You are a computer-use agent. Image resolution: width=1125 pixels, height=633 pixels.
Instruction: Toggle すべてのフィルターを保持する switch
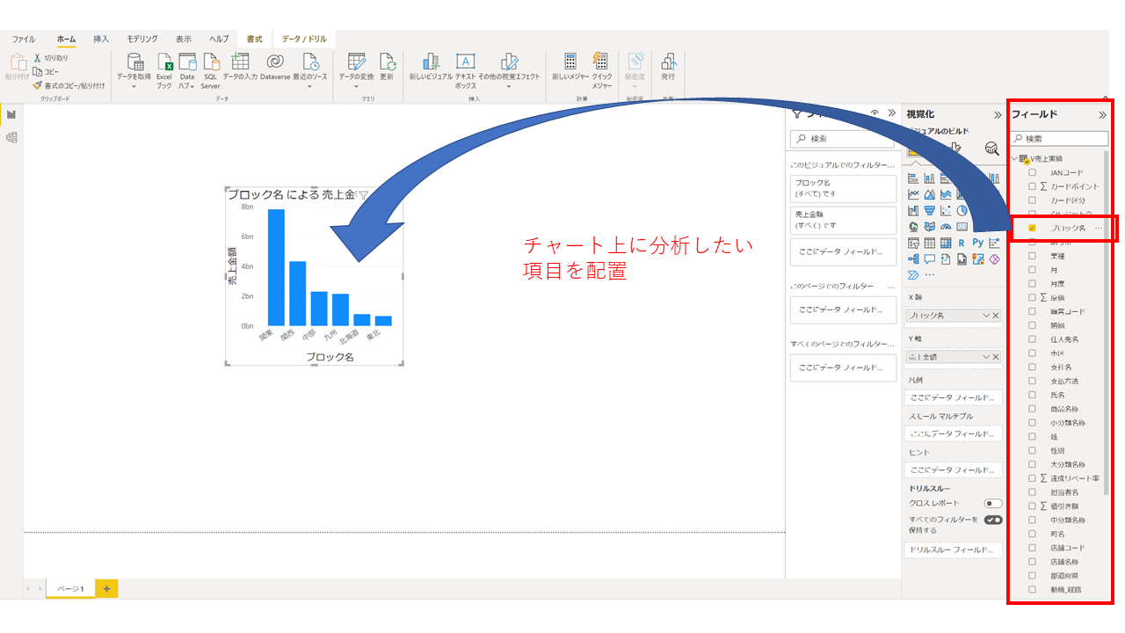993,520
